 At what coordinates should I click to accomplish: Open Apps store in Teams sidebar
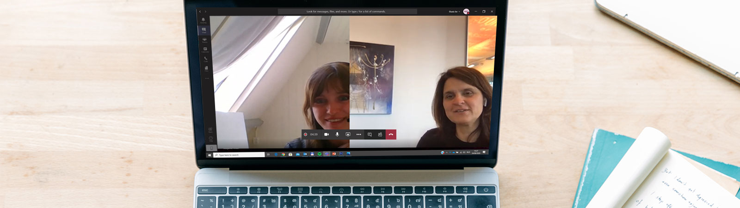pyautogui.click(x=210, y=130)
